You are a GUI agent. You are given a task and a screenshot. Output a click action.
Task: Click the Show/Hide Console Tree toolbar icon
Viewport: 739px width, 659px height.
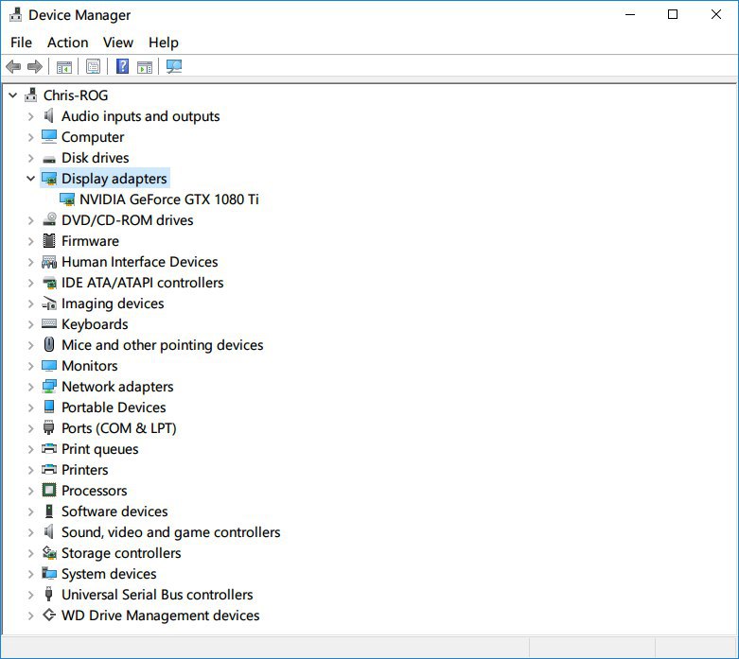click(64, 67)
